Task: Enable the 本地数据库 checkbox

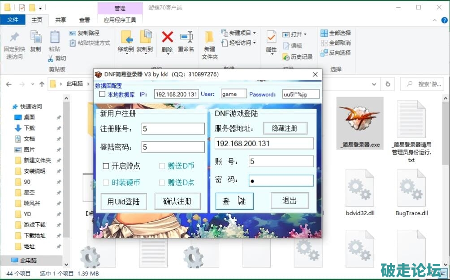Action: [x=102, y=94]
